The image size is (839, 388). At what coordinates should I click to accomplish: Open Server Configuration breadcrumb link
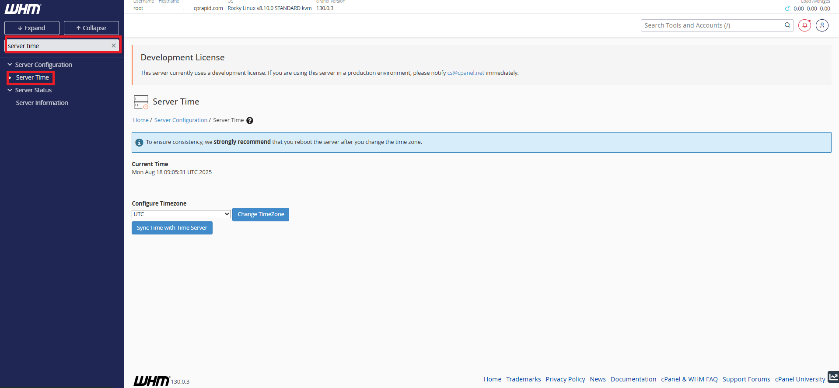point(181,120)
